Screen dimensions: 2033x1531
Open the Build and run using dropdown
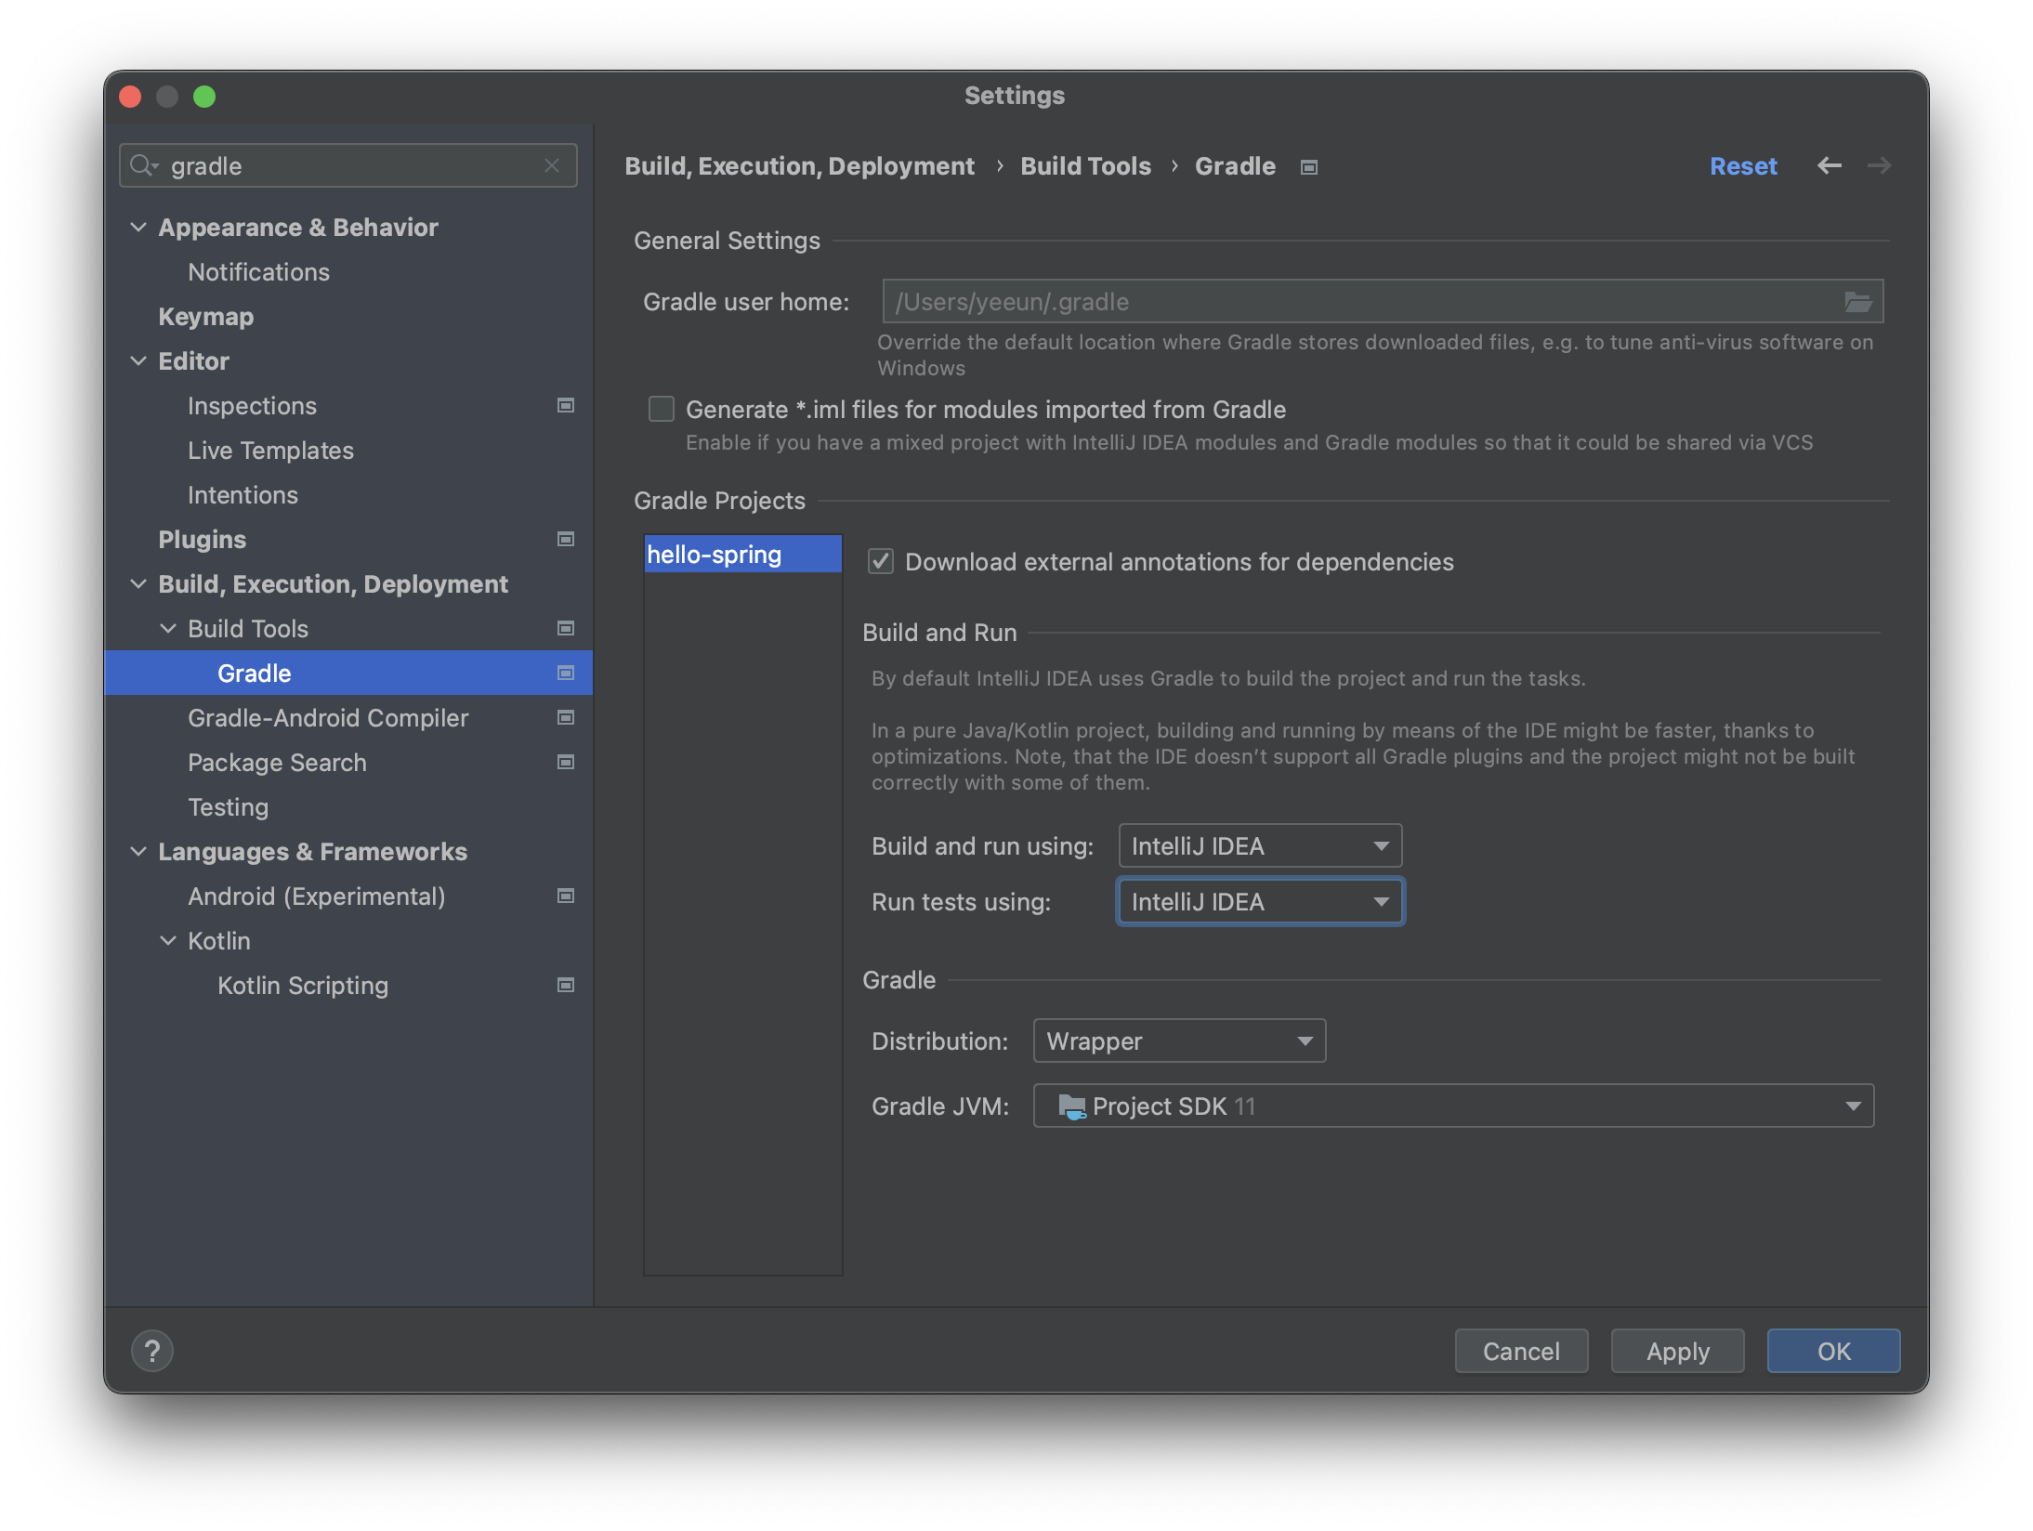point(1259,846)
